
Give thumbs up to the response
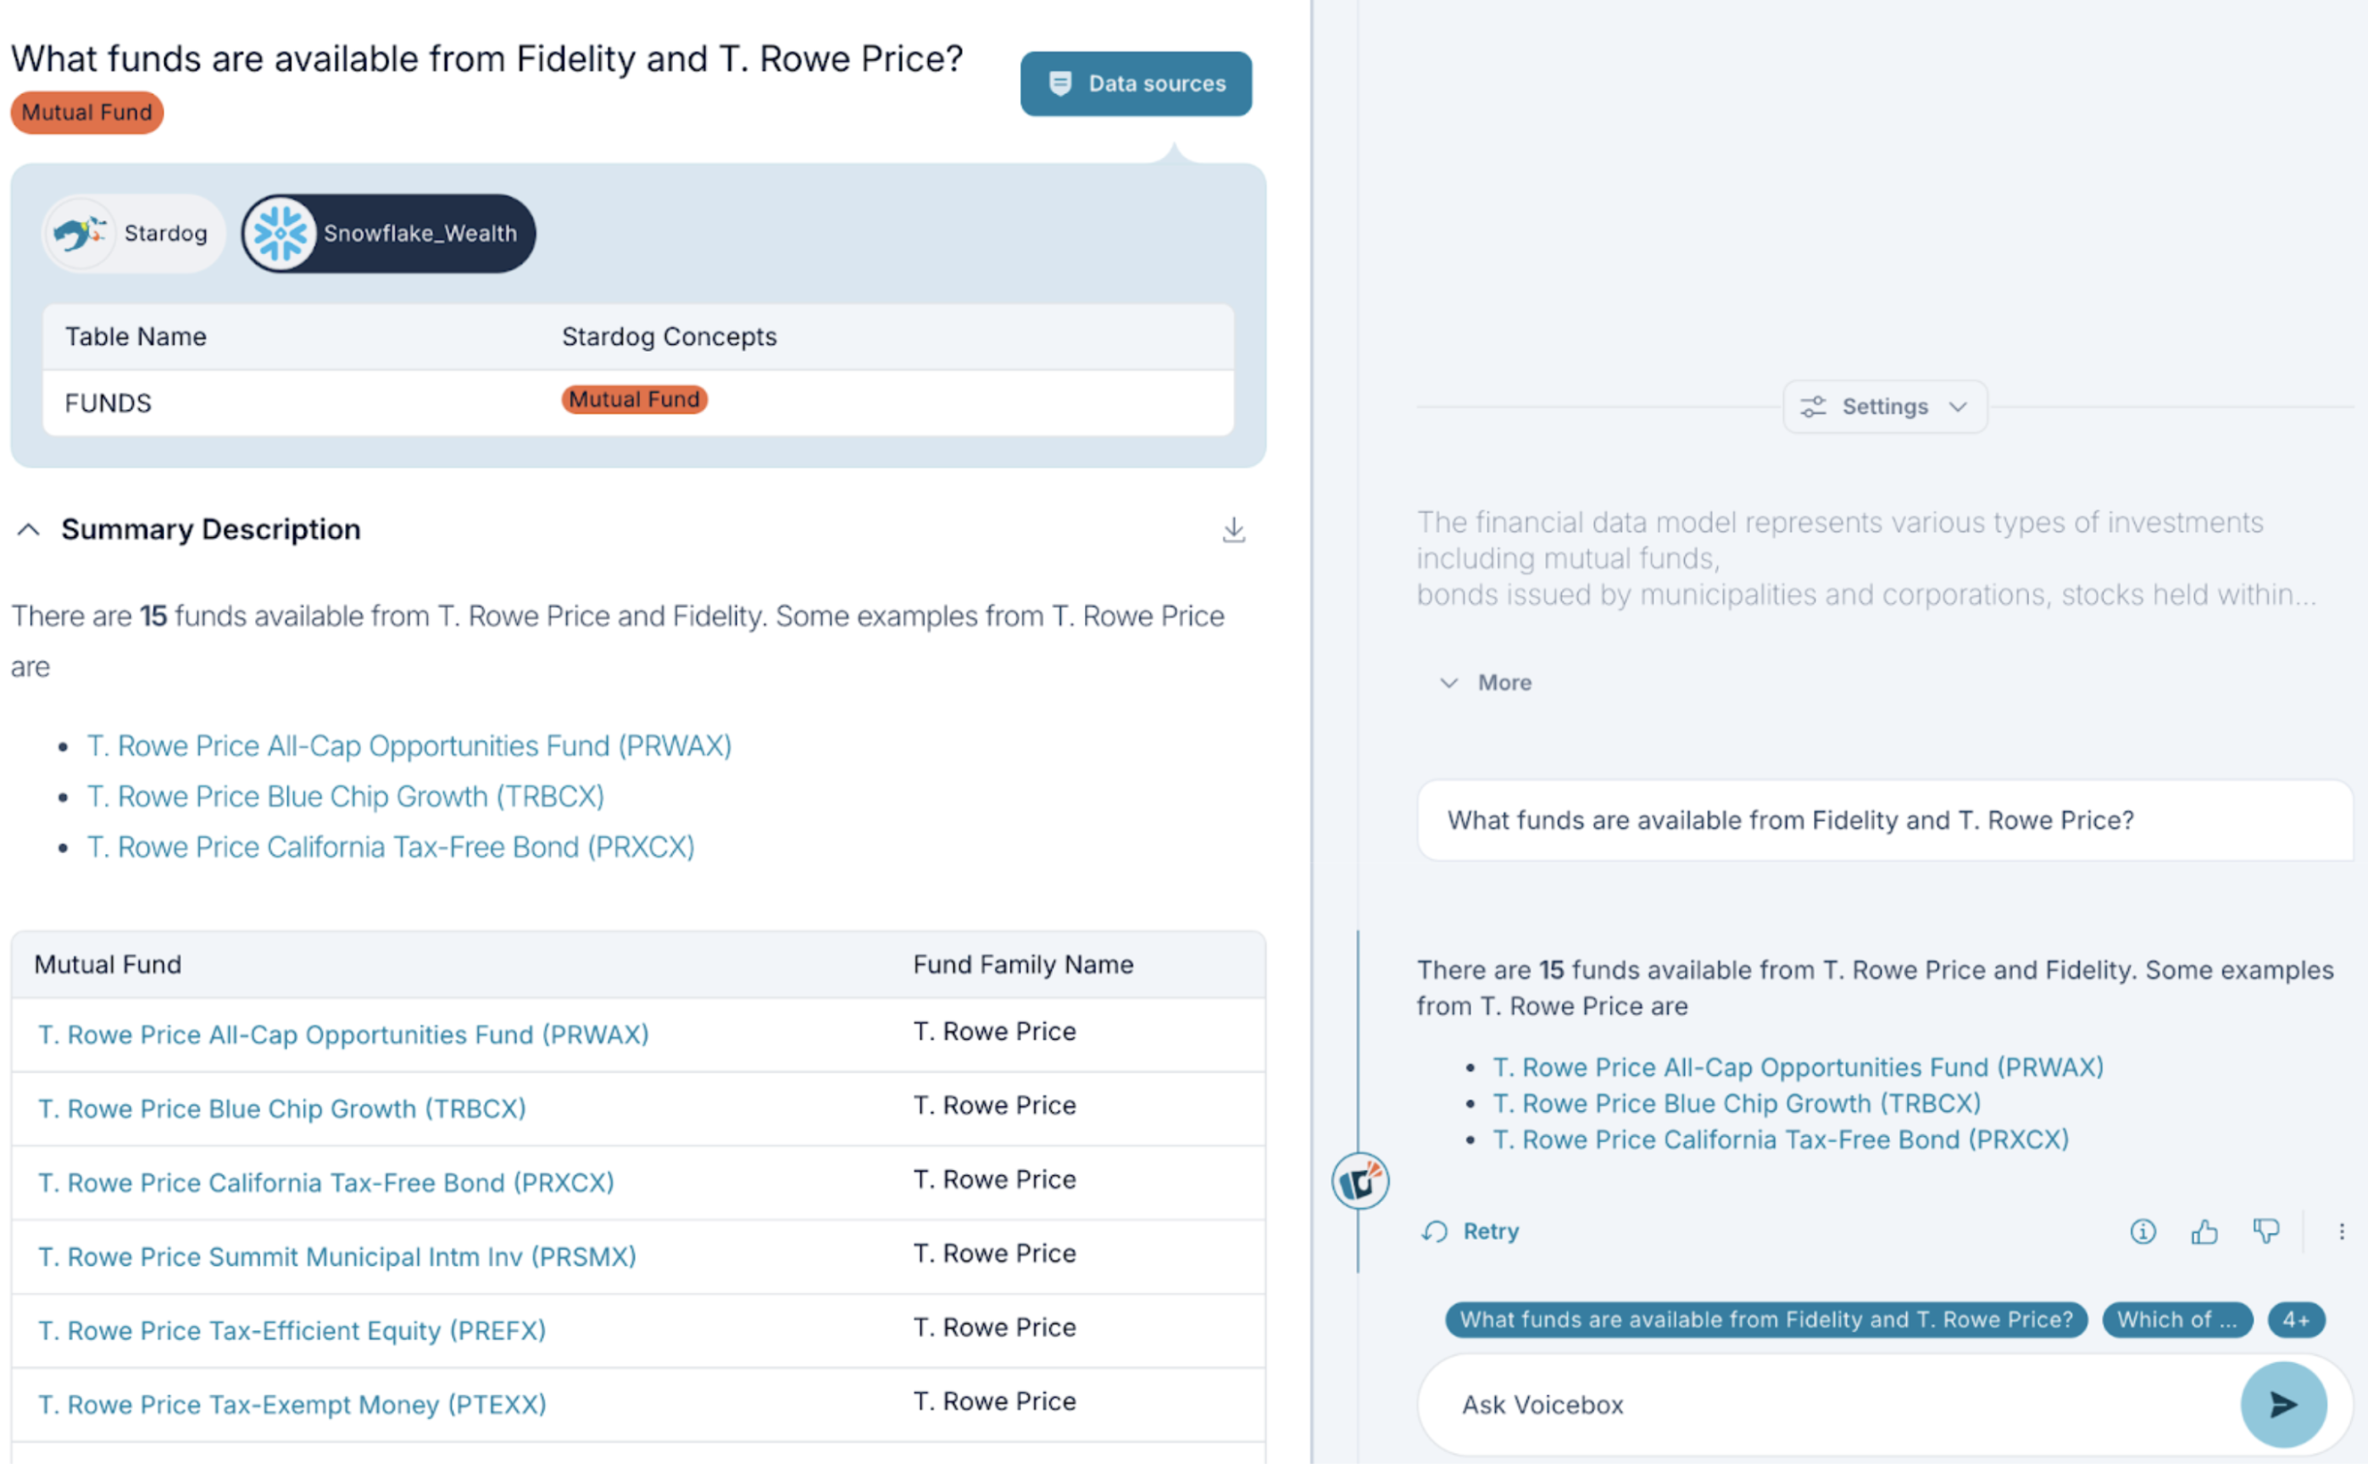[2204, 1231]
